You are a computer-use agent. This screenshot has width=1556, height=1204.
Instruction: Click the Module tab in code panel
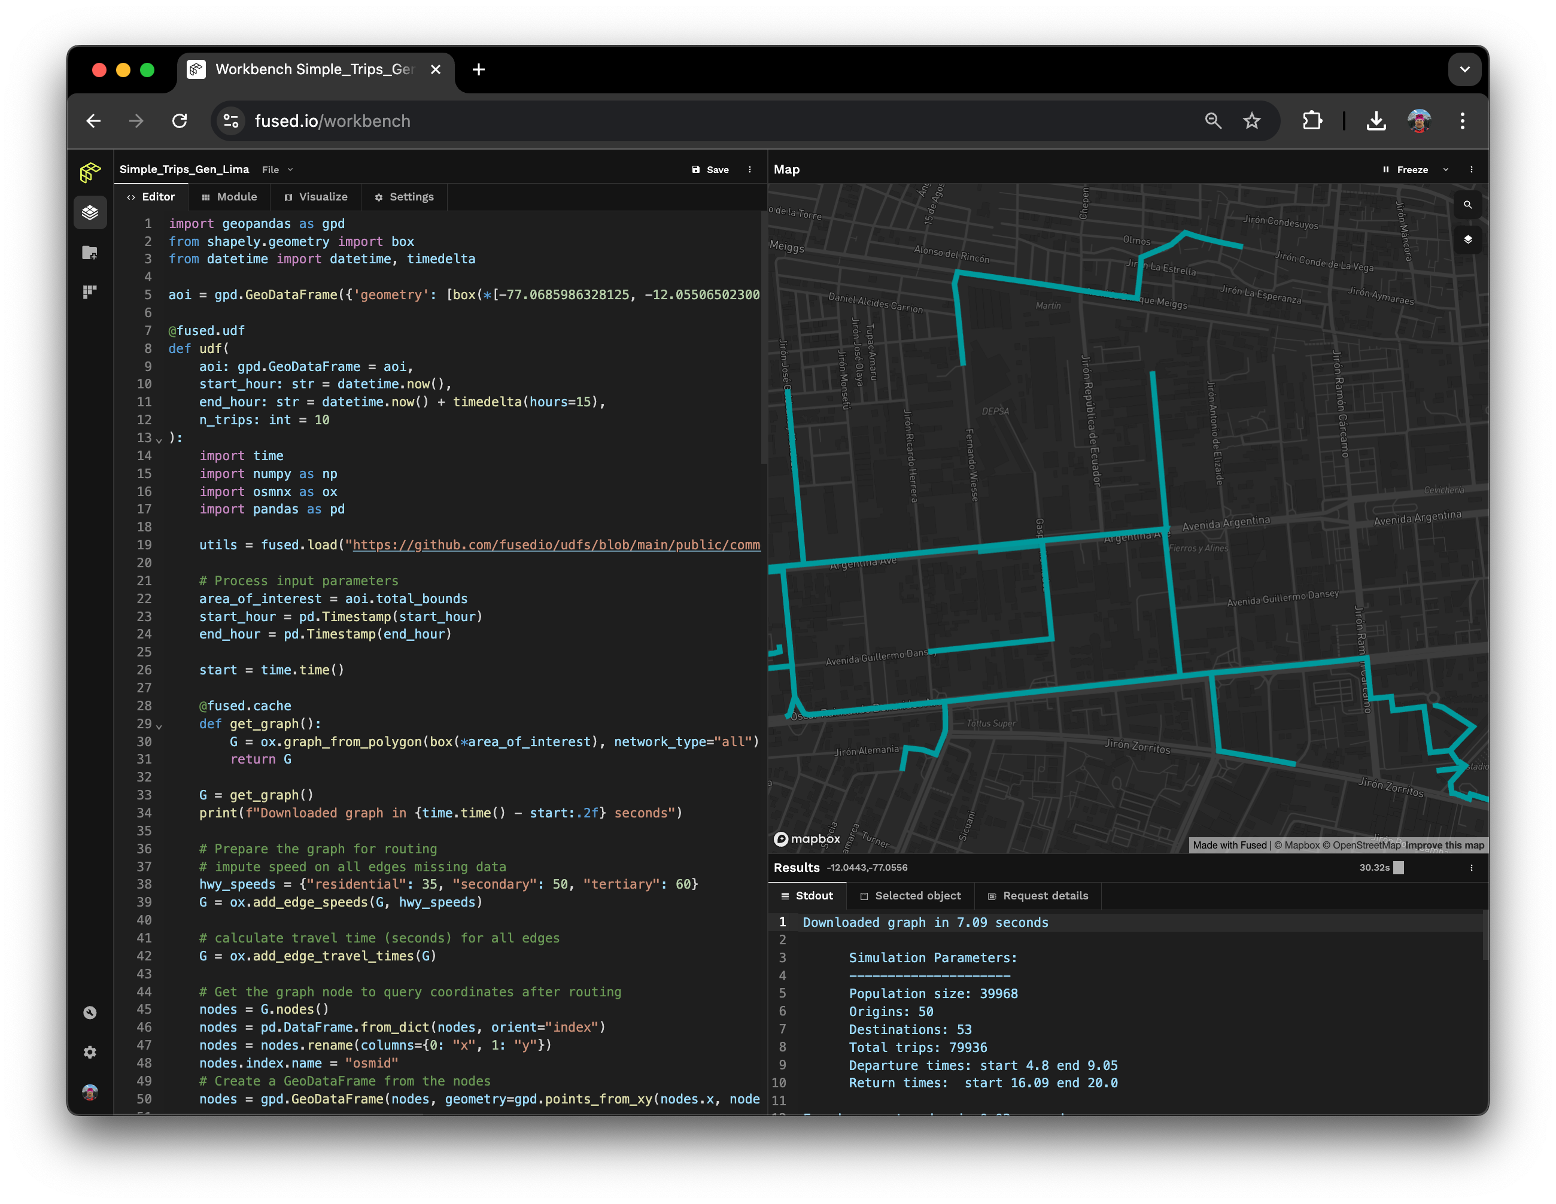click(x=233, y=197)
